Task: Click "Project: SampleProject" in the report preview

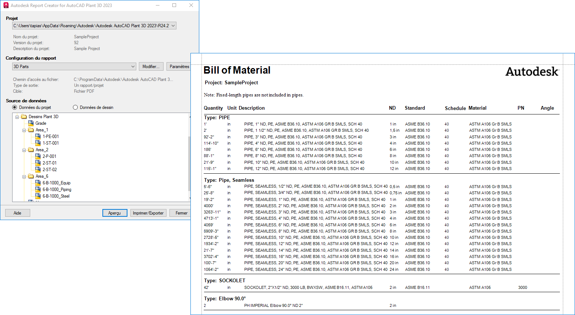Action: click(x=231, y=83)
